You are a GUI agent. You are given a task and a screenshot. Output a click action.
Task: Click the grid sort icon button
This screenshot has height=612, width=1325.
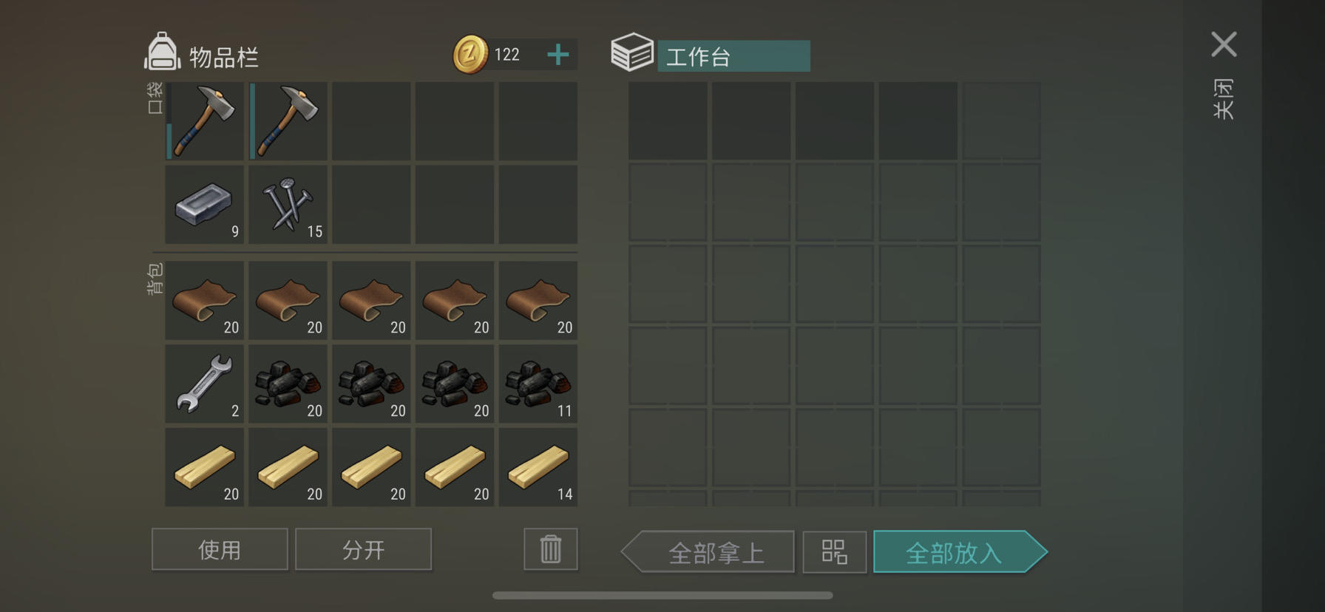pos(834,551)
